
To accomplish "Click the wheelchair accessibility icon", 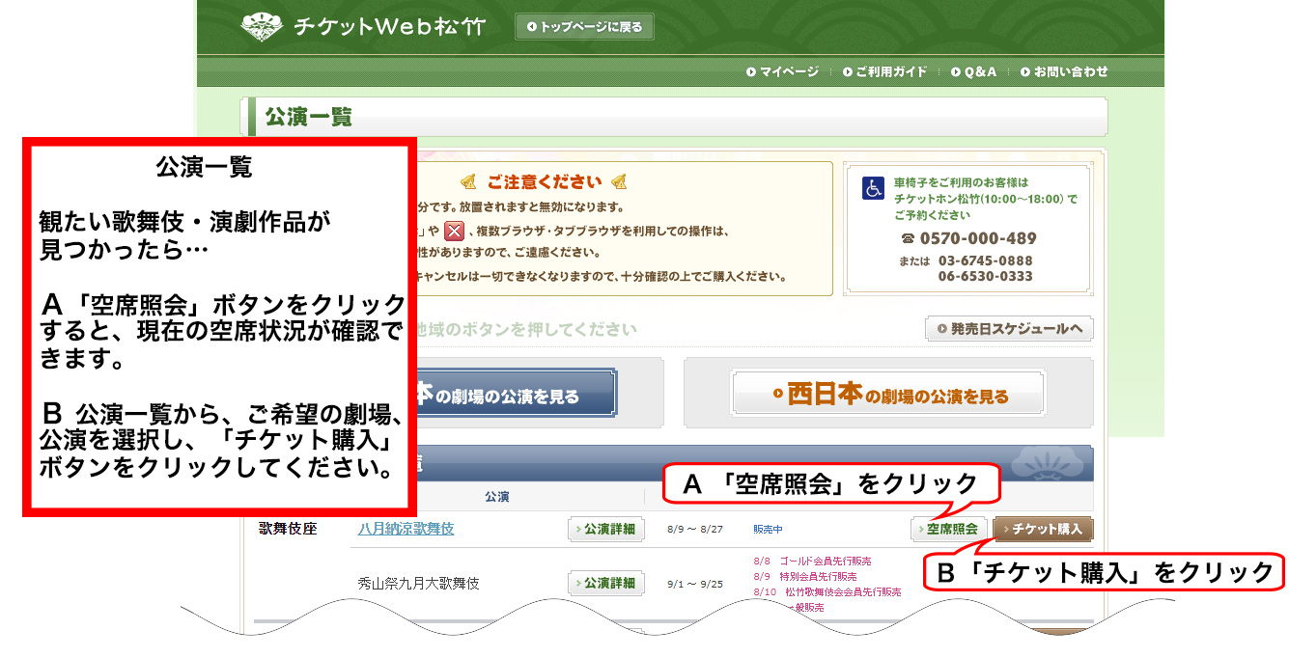I will coord(873,188).
